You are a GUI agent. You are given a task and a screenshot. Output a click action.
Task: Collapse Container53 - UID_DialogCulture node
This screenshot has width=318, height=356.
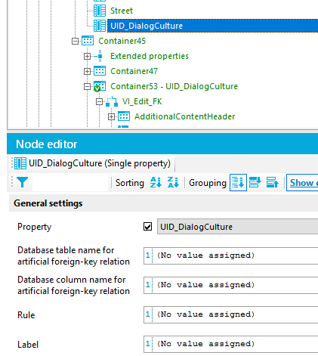click(87, 86)
